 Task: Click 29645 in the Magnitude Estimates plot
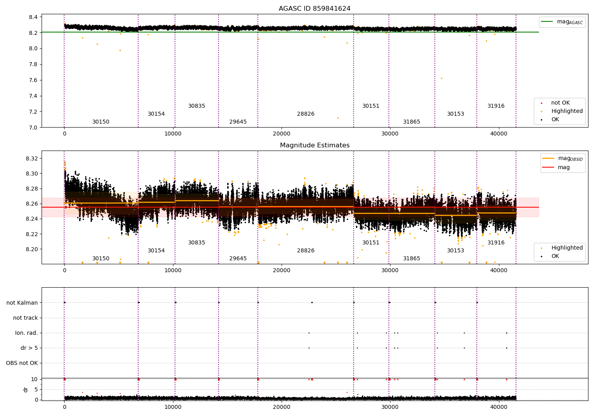coord(238,259)
